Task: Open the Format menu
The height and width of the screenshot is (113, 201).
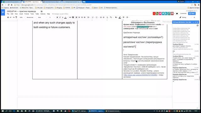Action: pos(27,14)
